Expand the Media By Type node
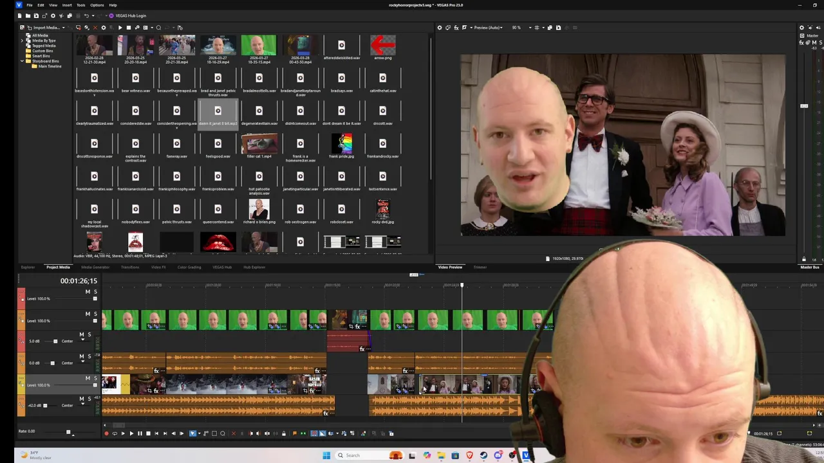Viewport: 824px width, 463px height. (x=22, y=41)
